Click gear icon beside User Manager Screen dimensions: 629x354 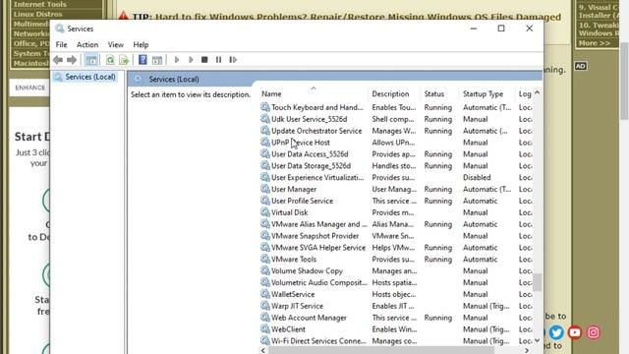click(x=264, y=189)
